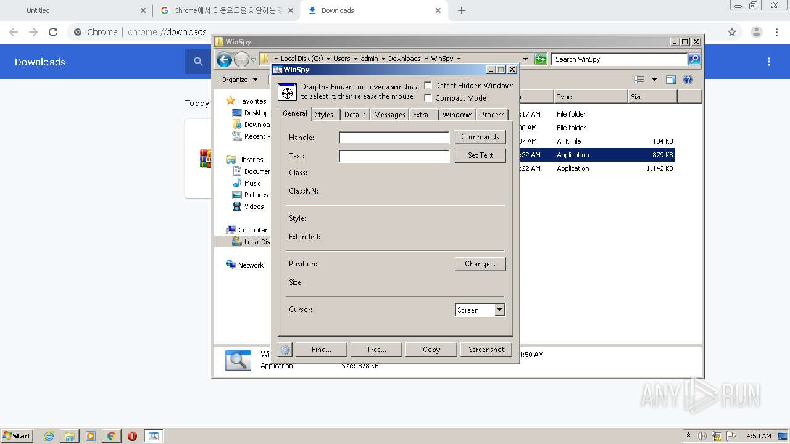This screenshot has height=444, width=790.
Task: Switch to the Details tab
Action: (x=355, y=115)
